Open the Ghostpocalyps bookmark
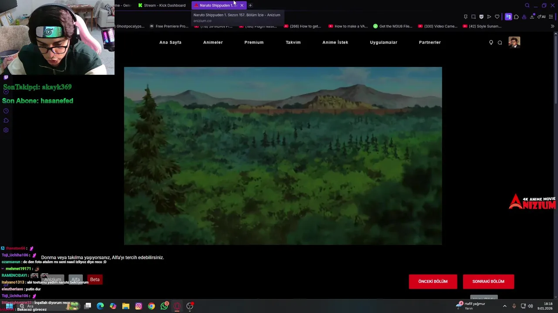The image size is (558, 313). tap(130, 26)
